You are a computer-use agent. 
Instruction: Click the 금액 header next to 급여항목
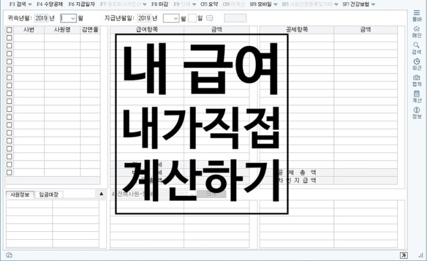[x=217, y=30]
